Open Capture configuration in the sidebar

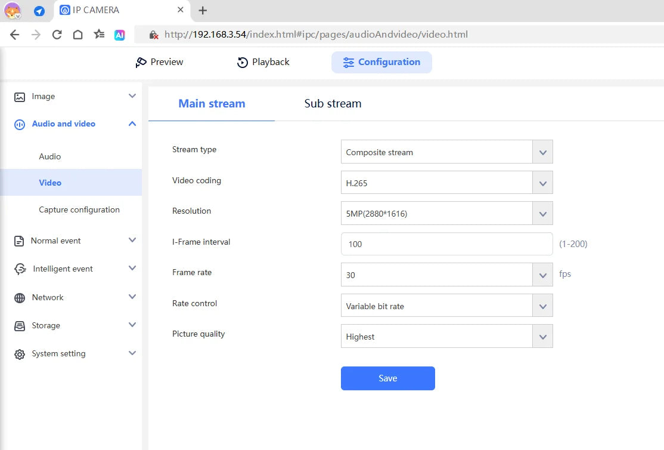click(79, 209)
